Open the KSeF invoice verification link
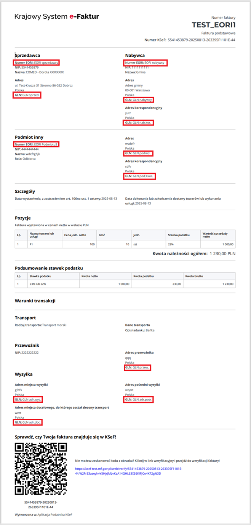251x525 pixels. click(x=128, y=471)
